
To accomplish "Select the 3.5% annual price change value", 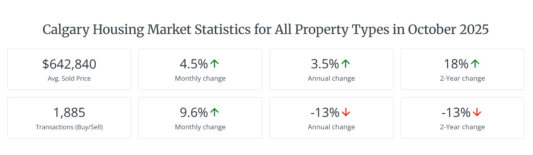I will (325, 64).
